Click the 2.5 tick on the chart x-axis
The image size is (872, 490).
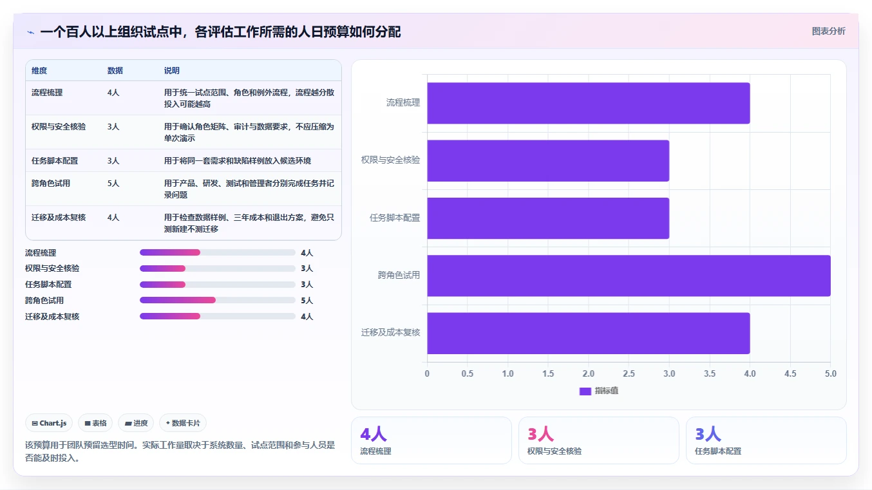pyautogui.click(x=629, y=373)
